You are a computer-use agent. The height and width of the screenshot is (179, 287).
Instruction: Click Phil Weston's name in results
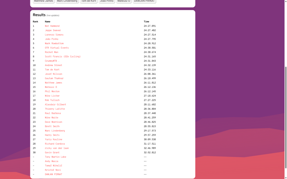pyautogui.click(x=52, y=91)
